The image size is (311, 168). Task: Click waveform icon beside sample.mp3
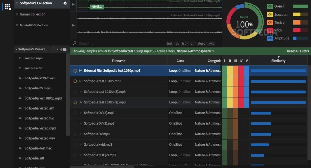21,58
